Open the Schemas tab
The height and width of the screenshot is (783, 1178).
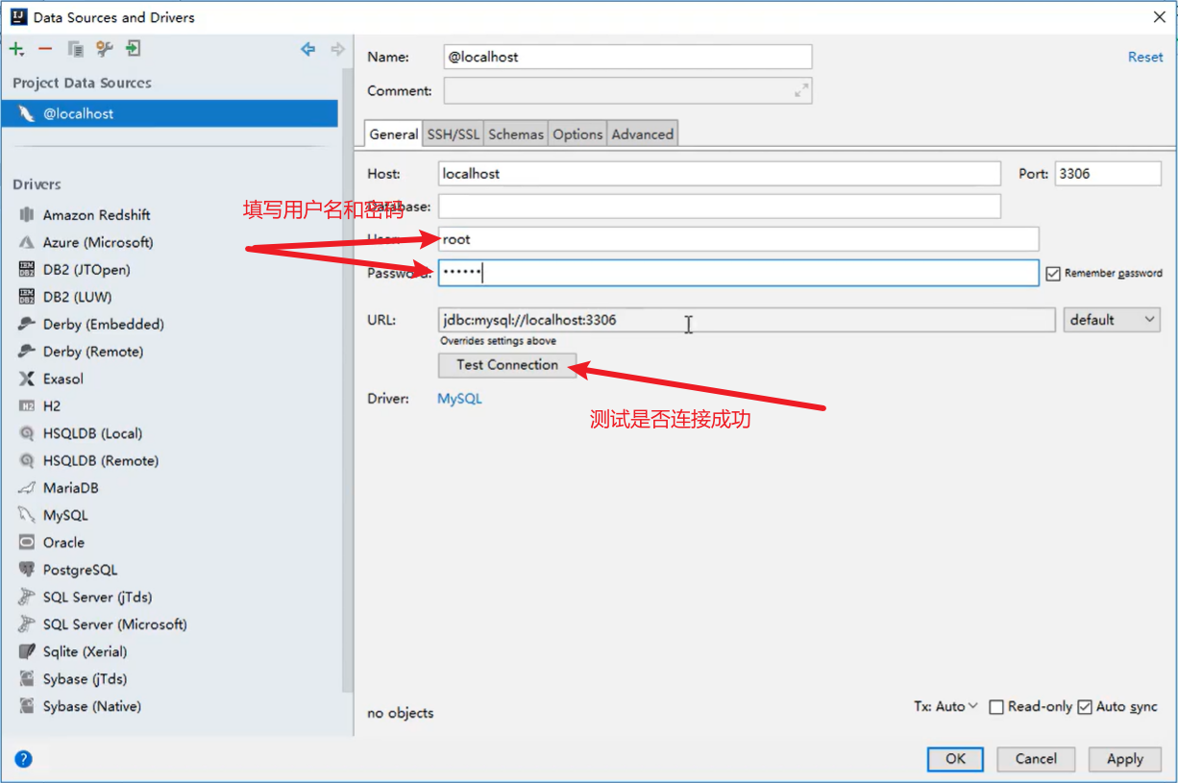516,135
